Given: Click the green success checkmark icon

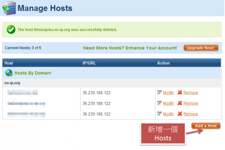Looking at the screenshot, I should (11, 29).
